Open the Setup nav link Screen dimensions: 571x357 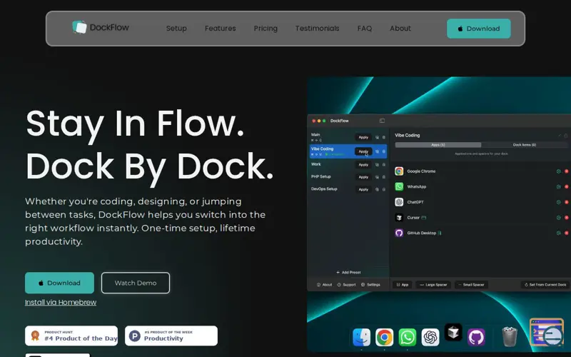176,29
